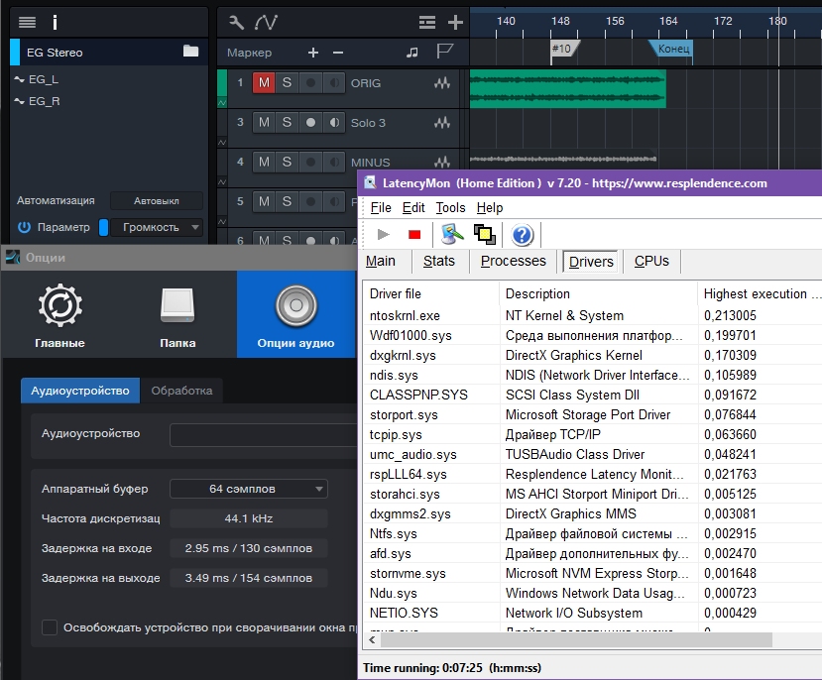Open the Главные options section
Screen dimensions: 822x680
[x=59, y=315]
